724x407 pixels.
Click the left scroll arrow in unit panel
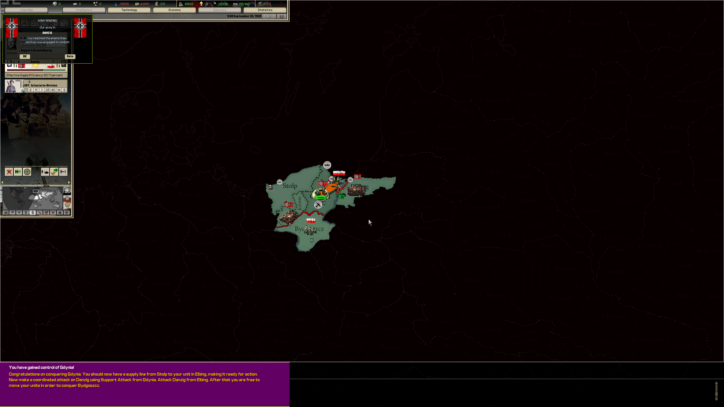pyautogui.click(x=2, y=182)
